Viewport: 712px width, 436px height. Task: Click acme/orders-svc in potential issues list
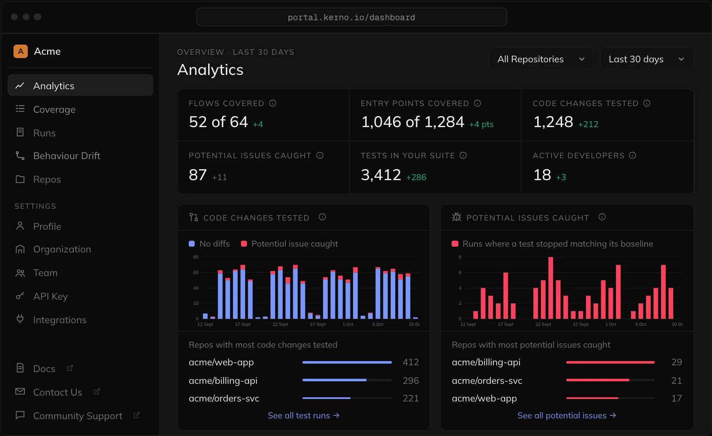(x=487, y=380)
